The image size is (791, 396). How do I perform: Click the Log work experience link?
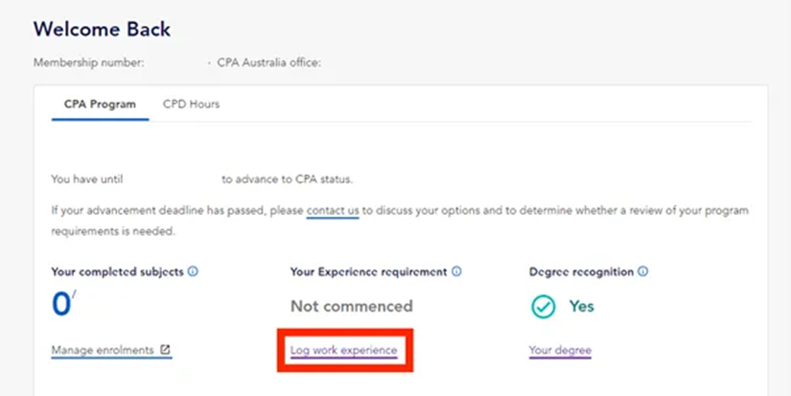(343, 350)
